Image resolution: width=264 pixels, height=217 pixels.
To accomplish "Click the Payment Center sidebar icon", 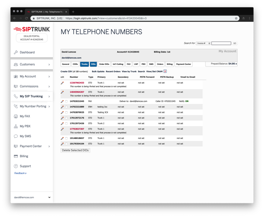I will click(x=16, y=146).
